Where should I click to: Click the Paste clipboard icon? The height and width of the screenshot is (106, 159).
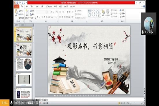[16, 12]
